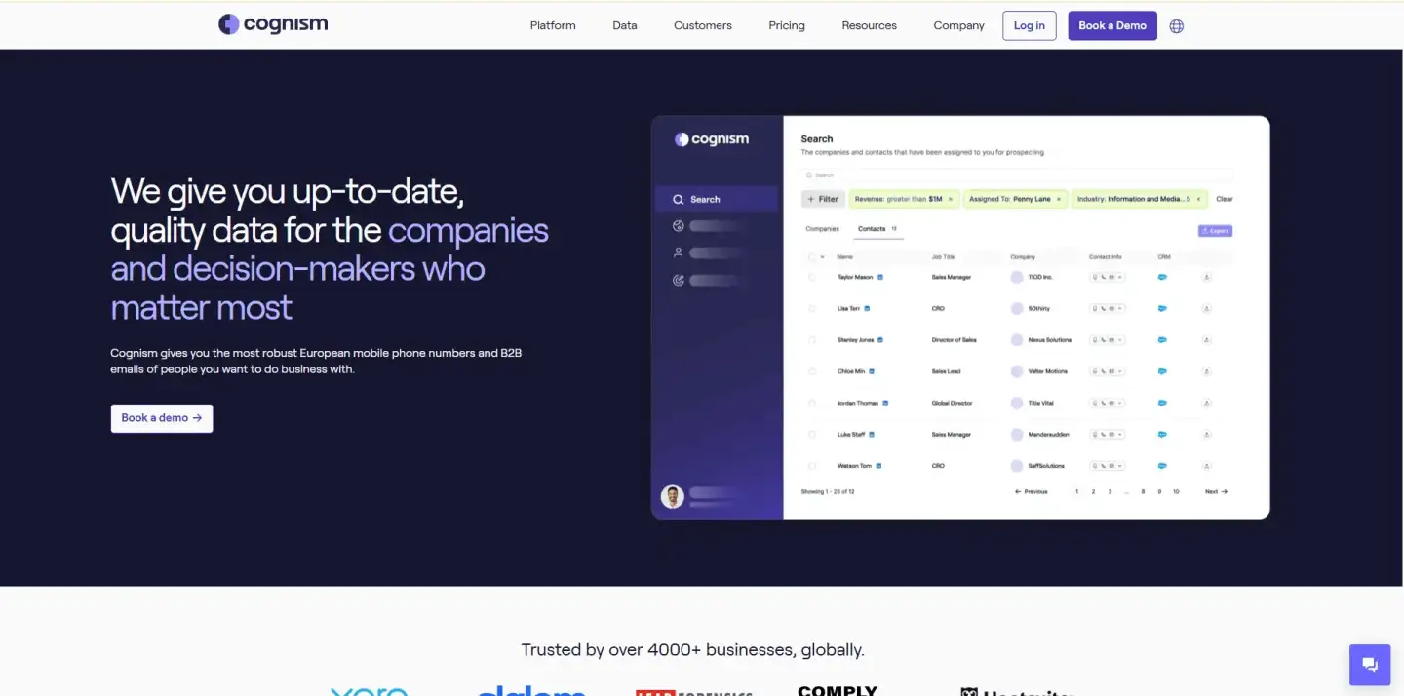Image resolution: width=1404 pixels, height=696 pixels.
Task: Tick the checkbox for Taylor Mason
Action: pos(812,277)
